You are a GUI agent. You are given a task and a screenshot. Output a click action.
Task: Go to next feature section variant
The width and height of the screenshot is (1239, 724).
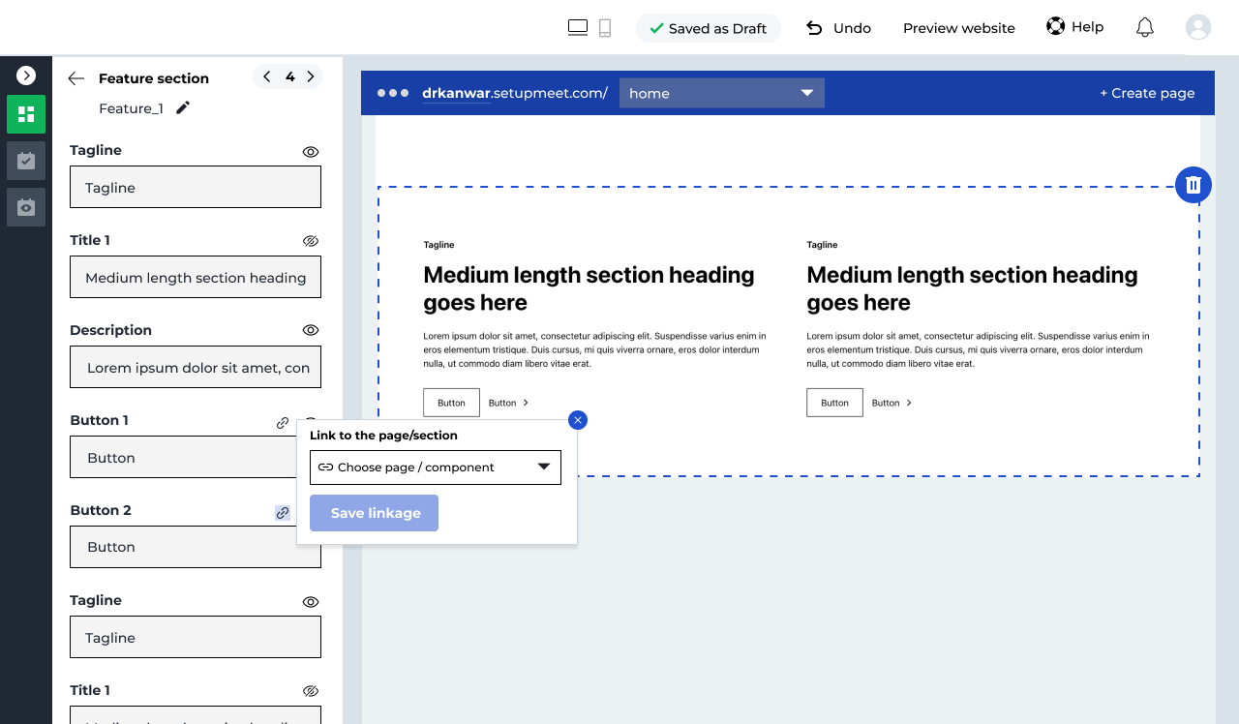(x=311, y=76)
